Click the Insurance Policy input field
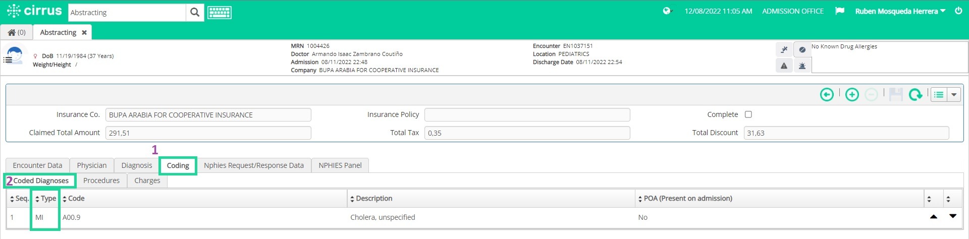 527,115
